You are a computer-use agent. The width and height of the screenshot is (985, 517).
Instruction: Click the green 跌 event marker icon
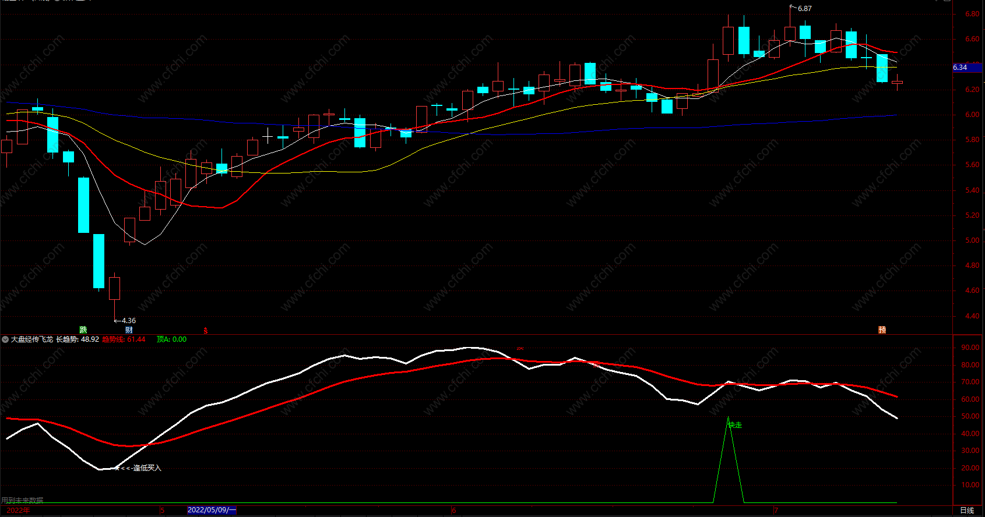(x=83, y=330)
